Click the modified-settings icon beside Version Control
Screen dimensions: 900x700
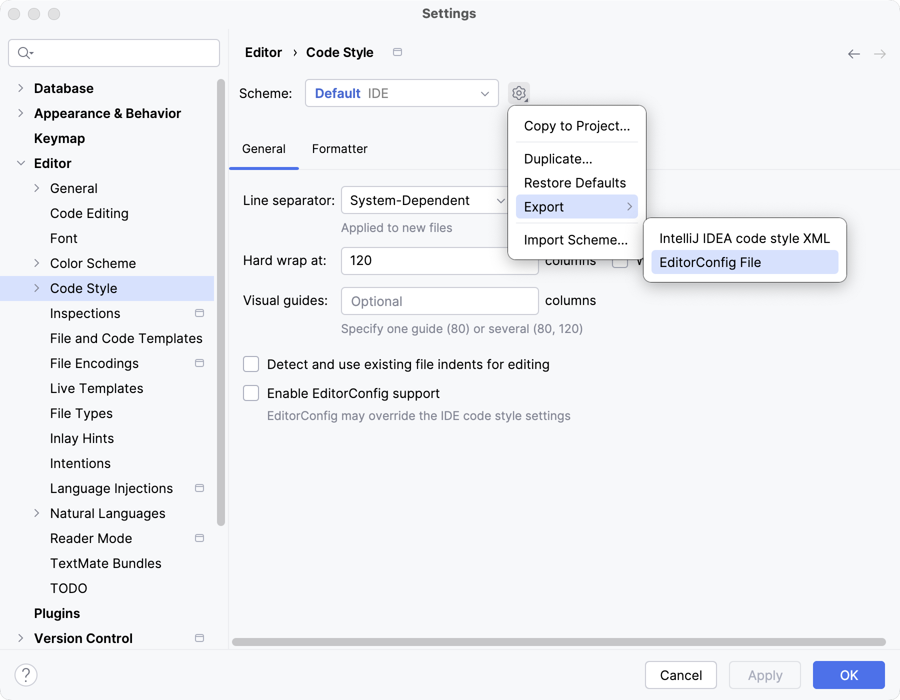199,638
